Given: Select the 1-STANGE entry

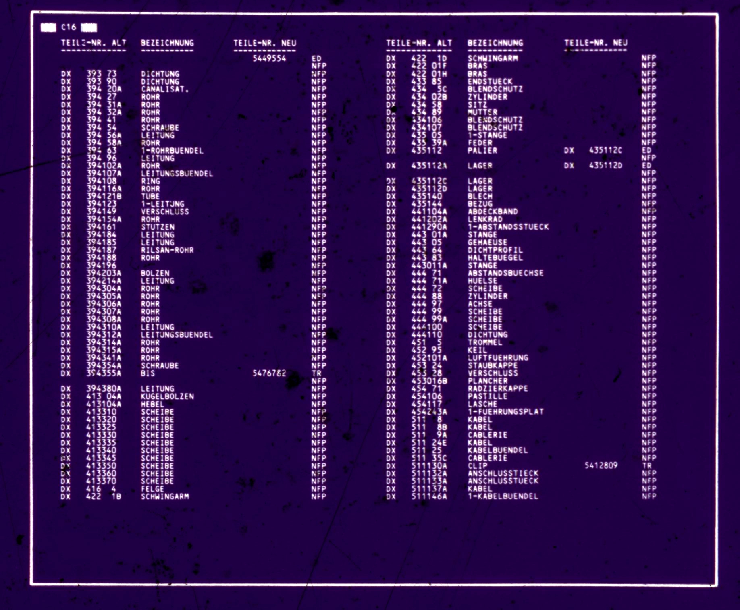Looking at the screenshot, I should (x=487, y=135).
